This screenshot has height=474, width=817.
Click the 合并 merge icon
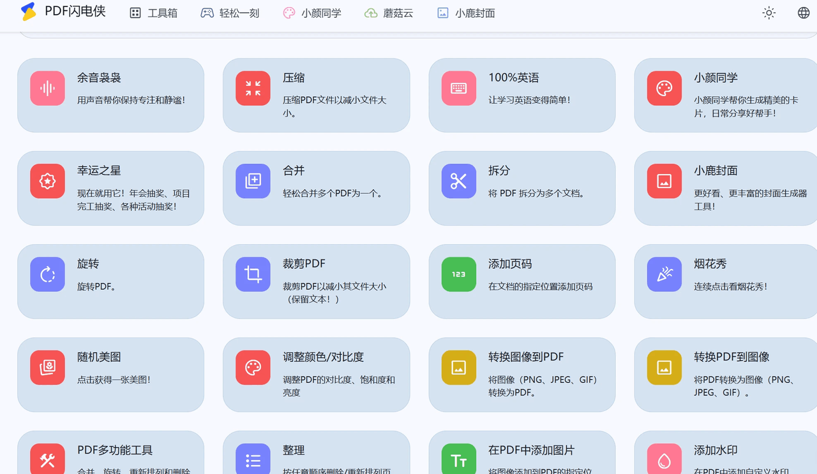coord(253,181)
